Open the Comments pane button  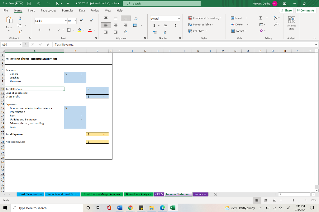pyautogui.click(x=306, y=11)
